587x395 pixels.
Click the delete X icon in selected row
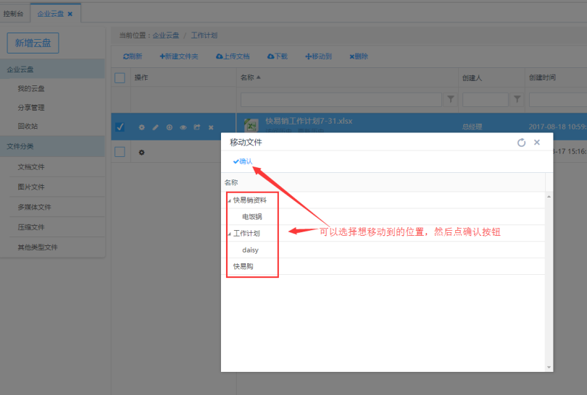click(211, 127)
